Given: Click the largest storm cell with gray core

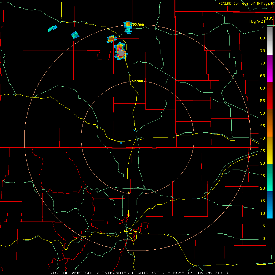Looking at the screenshot, I should point(120,51).
